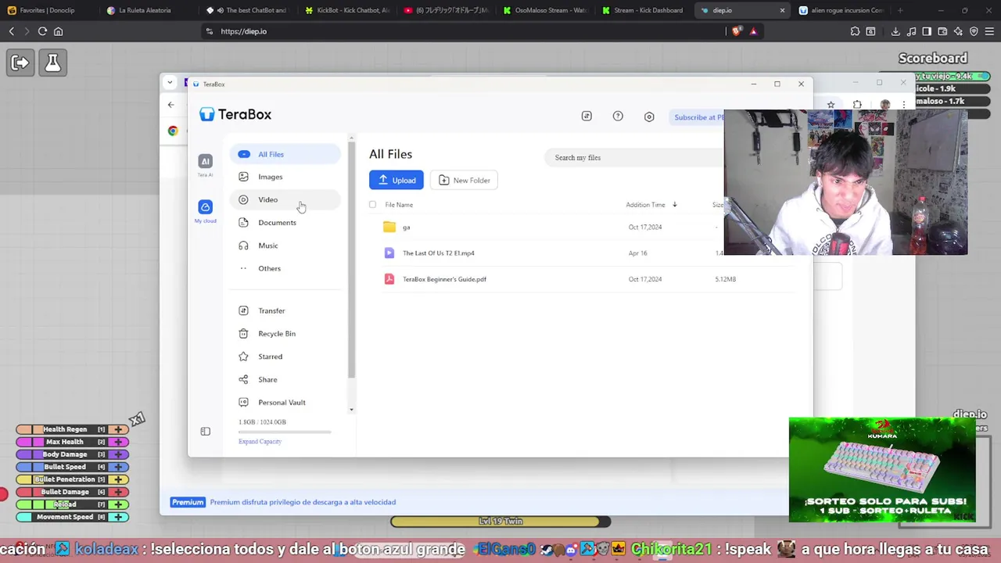Collapse sidebar using bottom-left panel icon
This screenshot has width=1001, height=563.
(205, 432)
